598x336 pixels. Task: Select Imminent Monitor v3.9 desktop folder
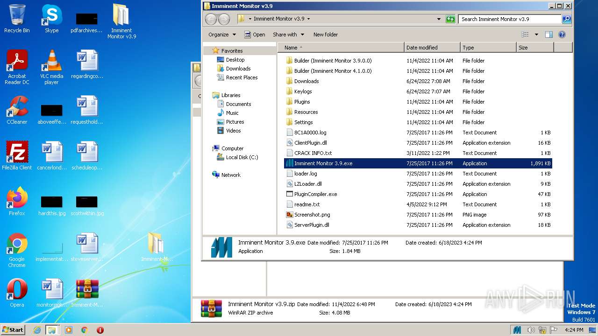click(121, 21)
